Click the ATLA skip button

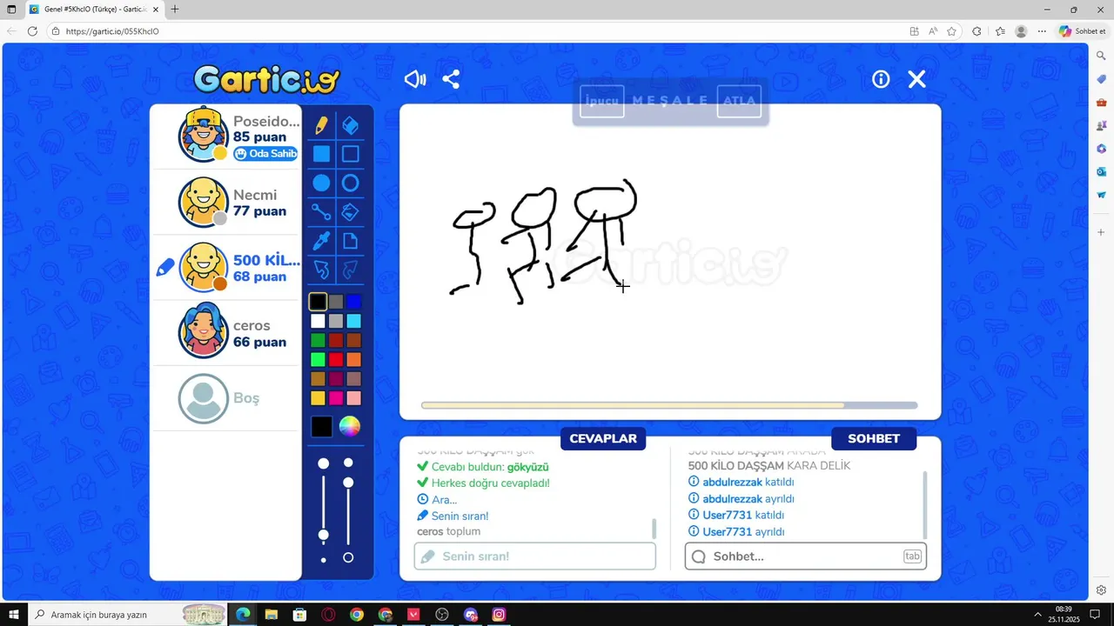(739, 101)
